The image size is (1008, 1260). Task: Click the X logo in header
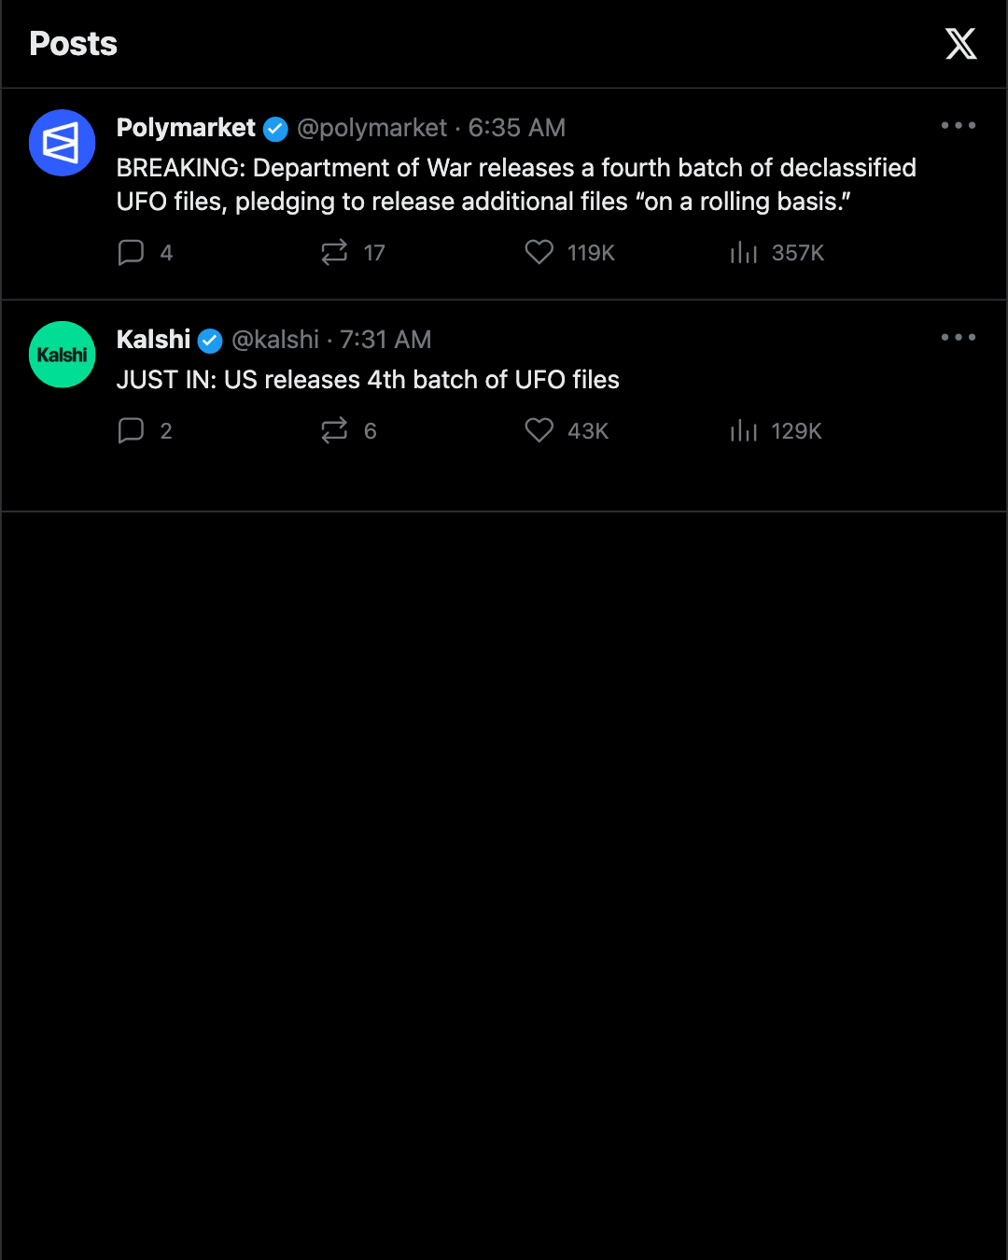click(x=960, y=44)
